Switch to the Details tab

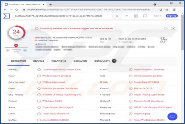39,61
